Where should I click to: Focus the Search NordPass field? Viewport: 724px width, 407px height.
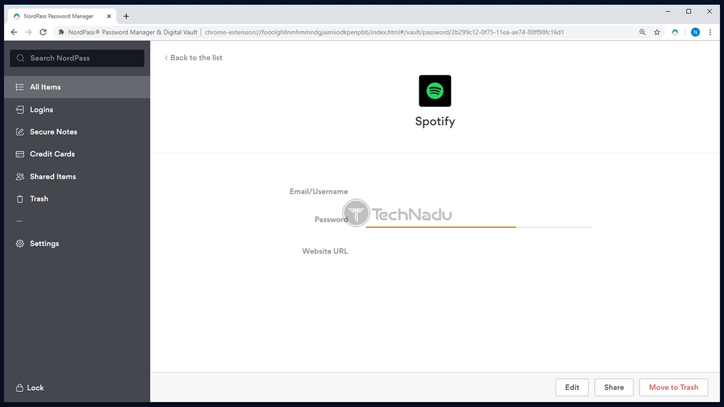pyautogui.click(x=77, y=58)
